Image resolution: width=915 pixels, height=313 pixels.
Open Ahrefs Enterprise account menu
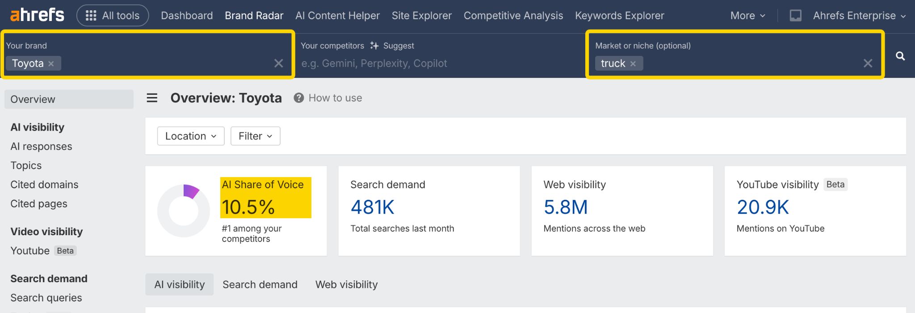click(x=859, y=16)
